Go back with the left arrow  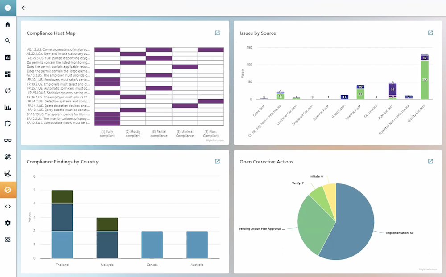(x=24, y=8)
